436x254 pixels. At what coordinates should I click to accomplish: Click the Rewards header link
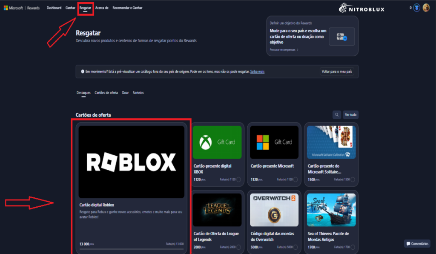point(33,8)
